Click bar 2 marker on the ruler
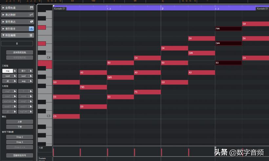The image size is (269, 161). [x=162, y=9]
